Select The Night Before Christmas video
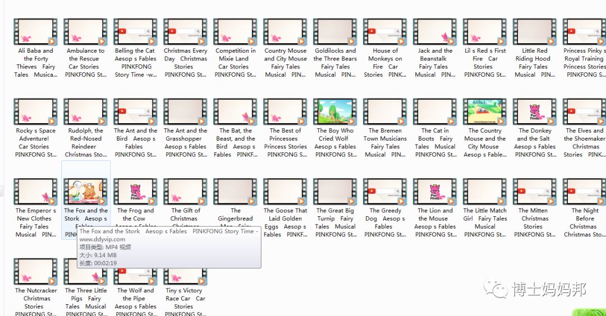 point(584,192)
